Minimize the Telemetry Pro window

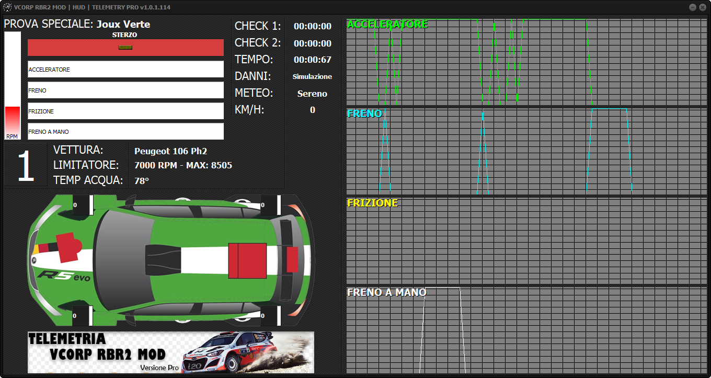tap(692, 7)
